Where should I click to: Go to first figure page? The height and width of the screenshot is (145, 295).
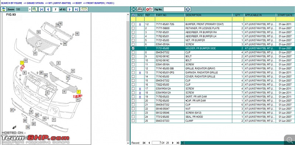point(41,9)
